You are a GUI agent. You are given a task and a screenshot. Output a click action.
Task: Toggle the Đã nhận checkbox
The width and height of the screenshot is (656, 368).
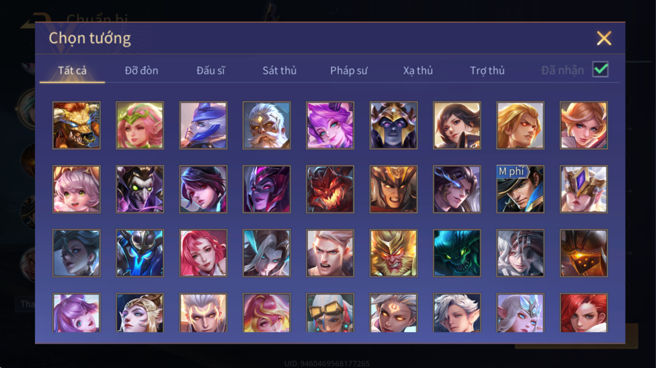[x=600, y=69]
